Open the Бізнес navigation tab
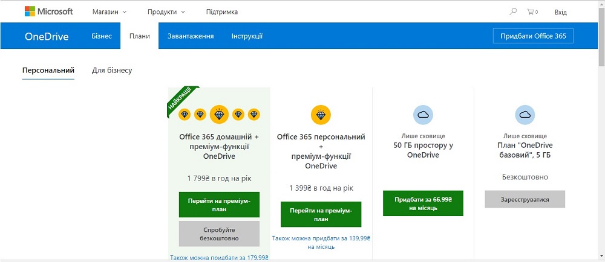Screen dimensions: 605x262 [102, 36]
